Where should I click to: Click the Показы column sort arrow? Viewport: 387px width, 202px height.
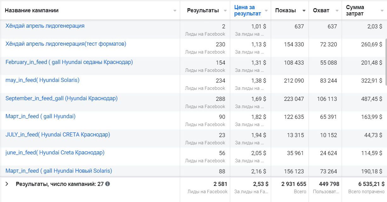(x=304, y=11)
